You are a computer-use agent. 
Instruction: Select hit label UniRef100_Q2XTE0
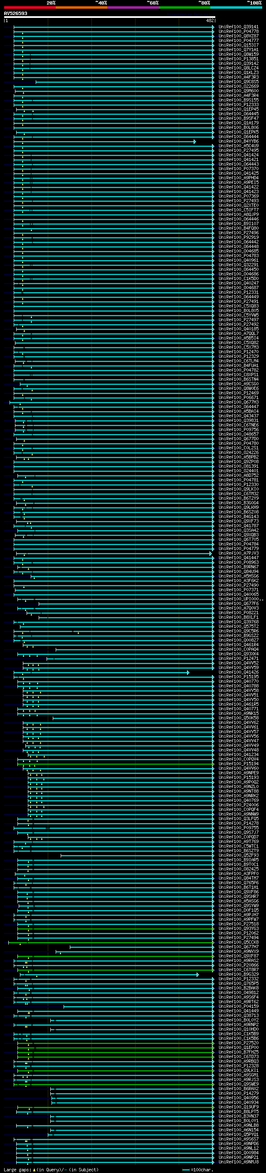pos(239,206)
